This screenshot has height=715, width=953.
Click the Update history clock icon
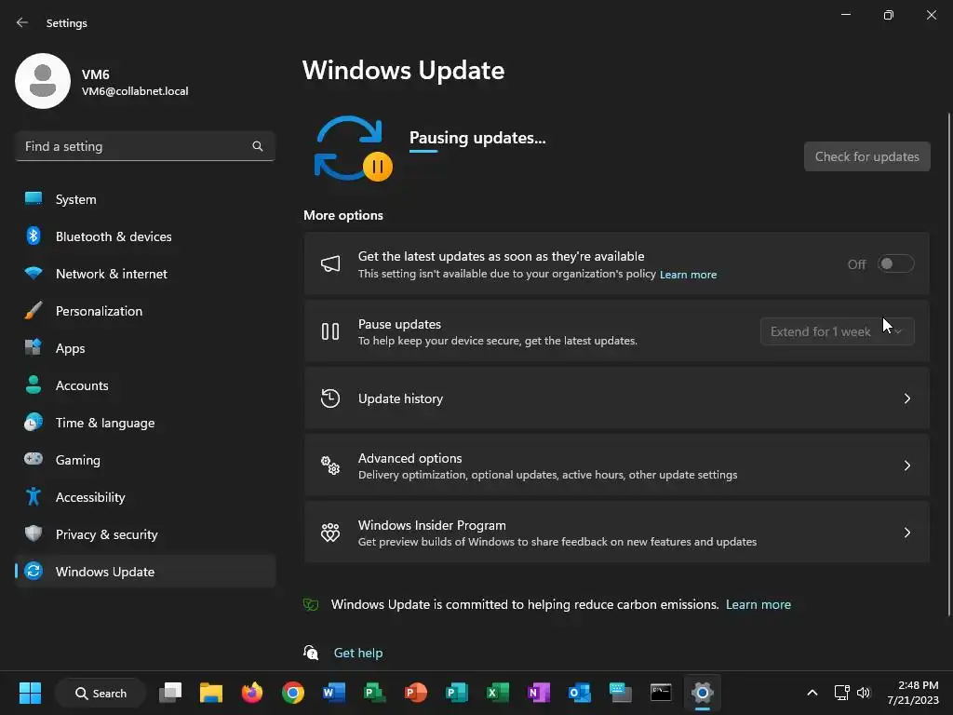click(330, 398)
